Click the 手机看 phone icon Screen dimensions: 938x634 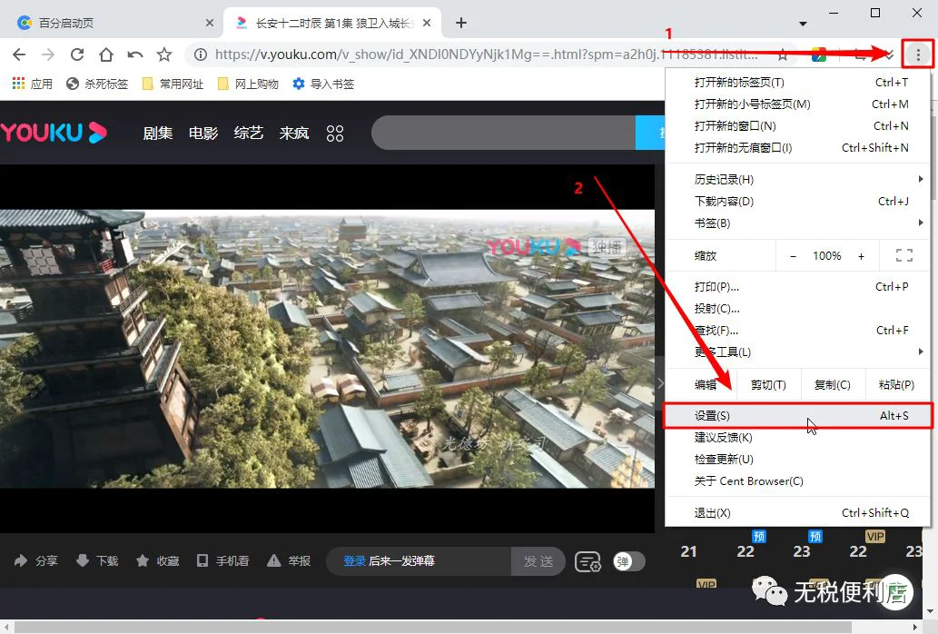click(202, 561)
